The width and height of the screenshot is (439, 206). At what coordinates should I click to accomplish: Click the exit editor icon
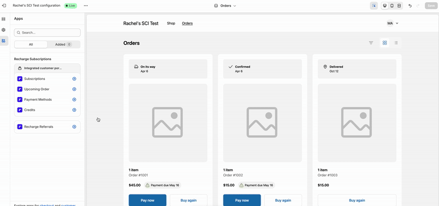point(4,5)
